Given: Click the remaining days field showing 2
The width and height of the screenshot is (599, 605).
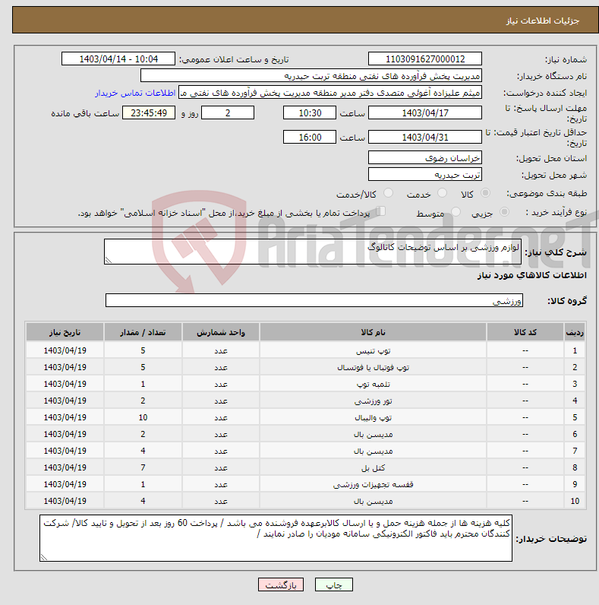Looking at the screenshot, I should (228, 112).
